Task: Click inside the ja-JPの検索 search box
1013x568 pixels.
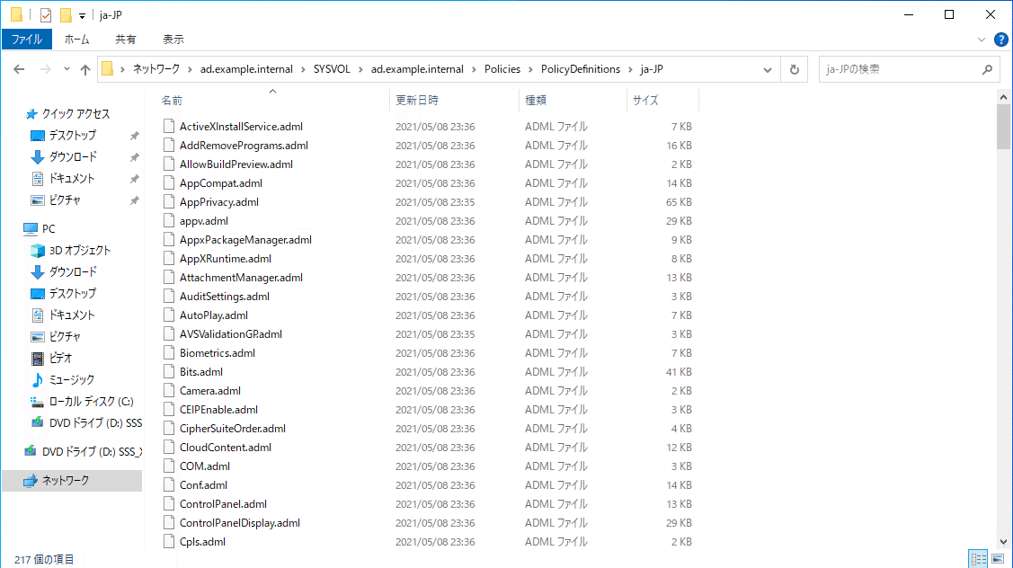Action: (x=890, y=68)
